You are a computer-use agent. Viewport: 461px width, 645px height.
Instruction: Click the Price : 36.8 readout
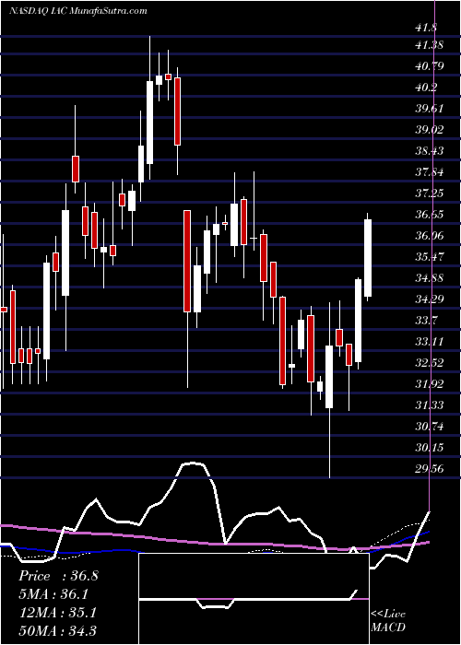58,576
